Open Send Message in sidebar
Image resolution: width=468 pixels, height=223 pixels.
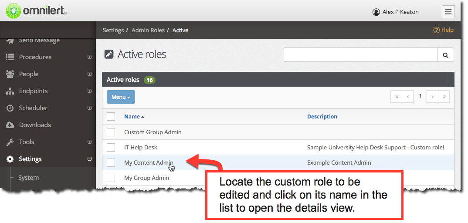39,40
